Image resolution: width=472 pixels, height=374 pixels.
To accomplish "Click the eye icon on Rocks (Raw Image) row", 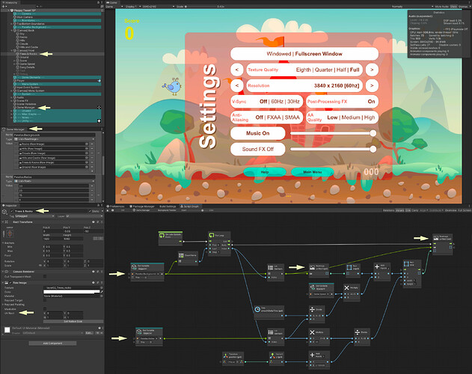I will pyautogui.click(x=87, y=144).
